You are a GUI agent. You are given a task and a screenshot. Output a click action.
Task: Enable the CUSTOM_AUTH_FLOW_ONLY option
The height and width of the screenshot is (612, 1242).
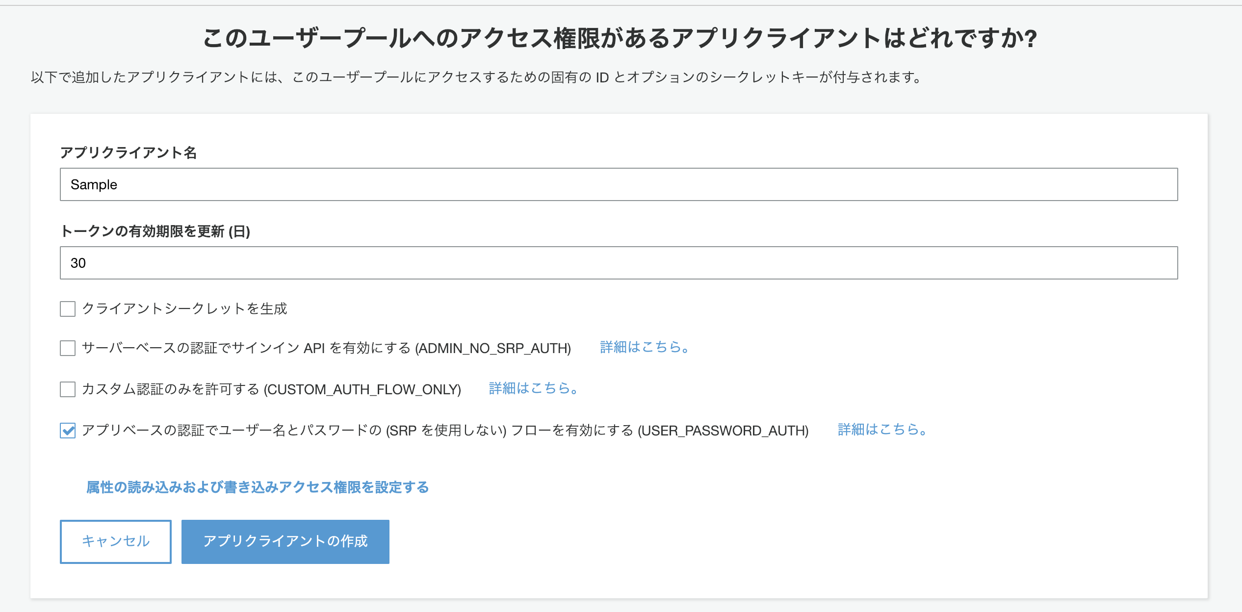(67, 389)
